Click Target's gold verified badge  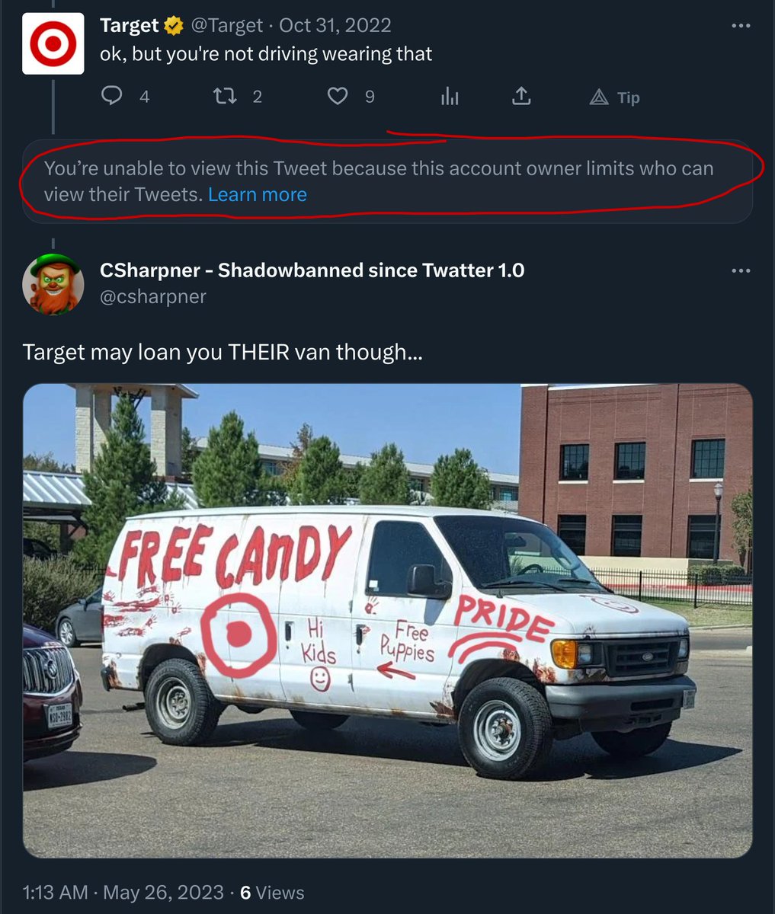(175, 26)
